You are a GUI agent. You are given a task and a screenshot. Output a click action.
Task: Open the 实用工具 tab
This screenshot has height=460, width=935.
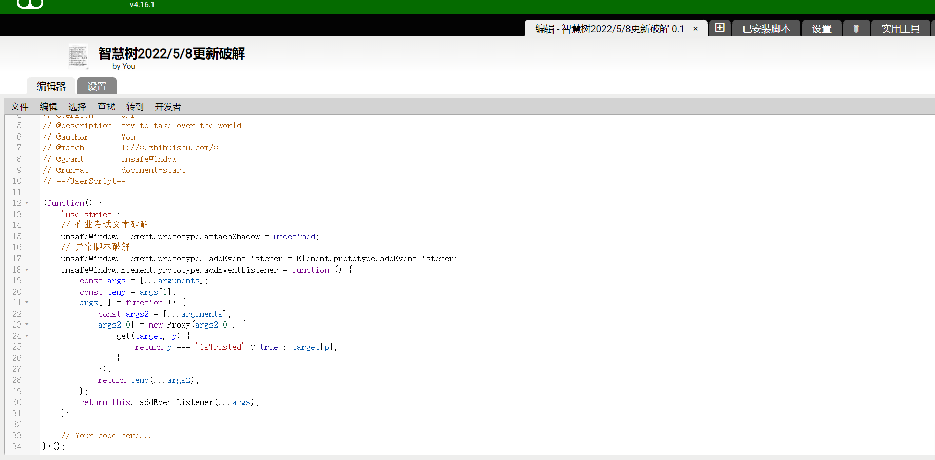point(901,29)
